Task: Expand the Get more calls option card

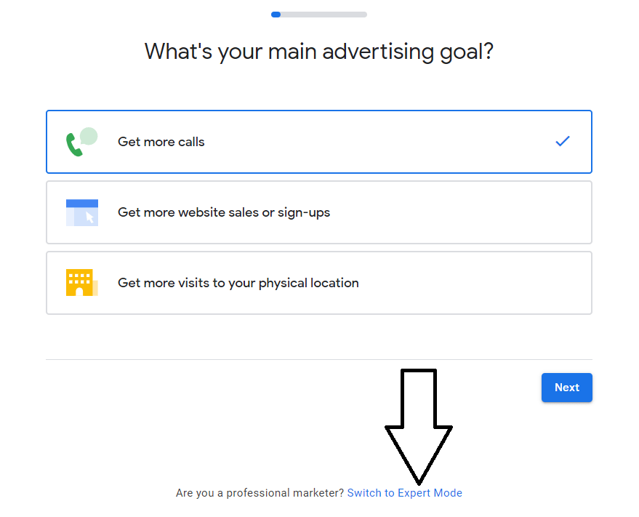Action: [319, 141]
